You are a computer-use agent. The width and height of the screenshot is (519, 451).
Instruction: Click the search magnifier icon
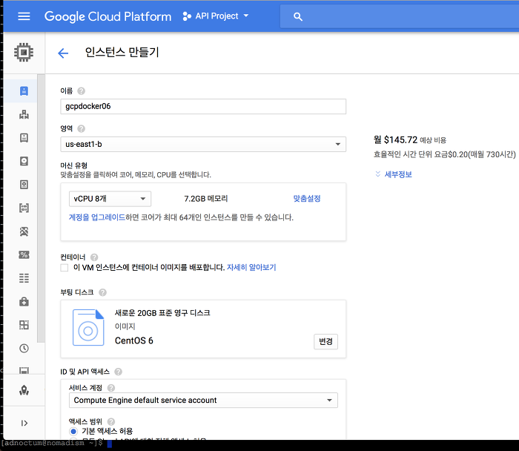pyautogui.click(x=298, y=16)
